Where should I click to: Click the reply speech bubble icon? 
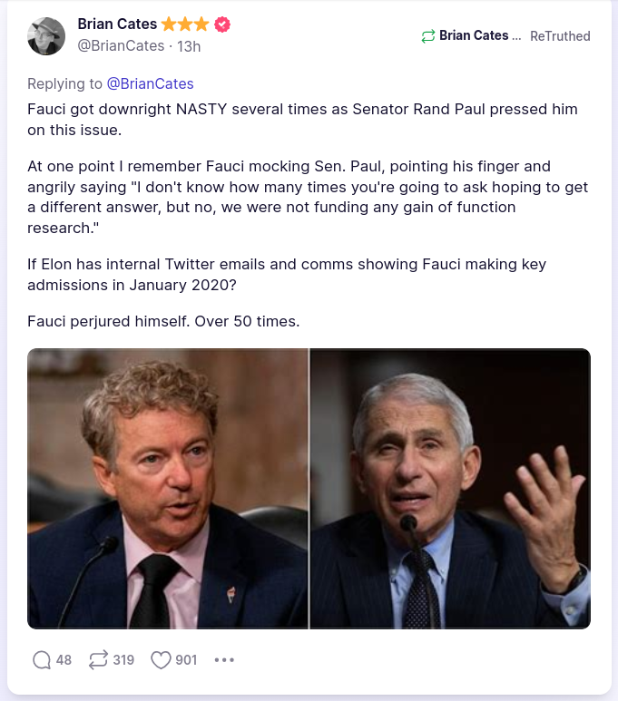(41, 660)
